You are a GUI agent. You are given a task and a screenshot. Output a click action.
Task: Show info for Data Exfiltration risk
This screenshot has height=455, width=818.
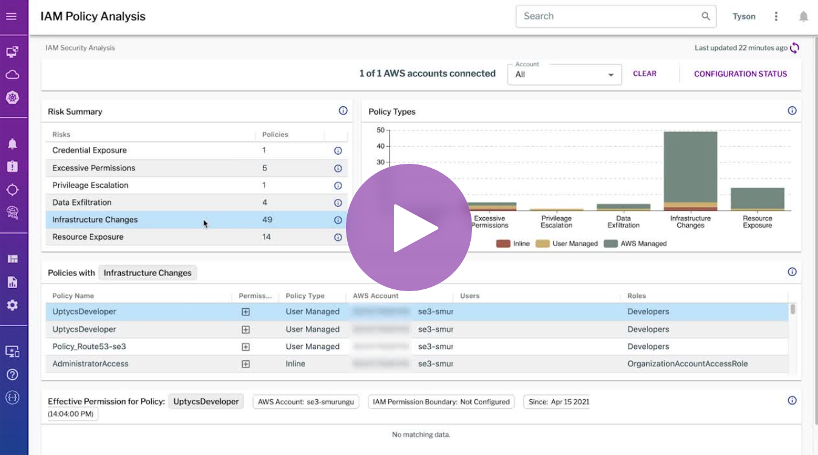point(338,203)
